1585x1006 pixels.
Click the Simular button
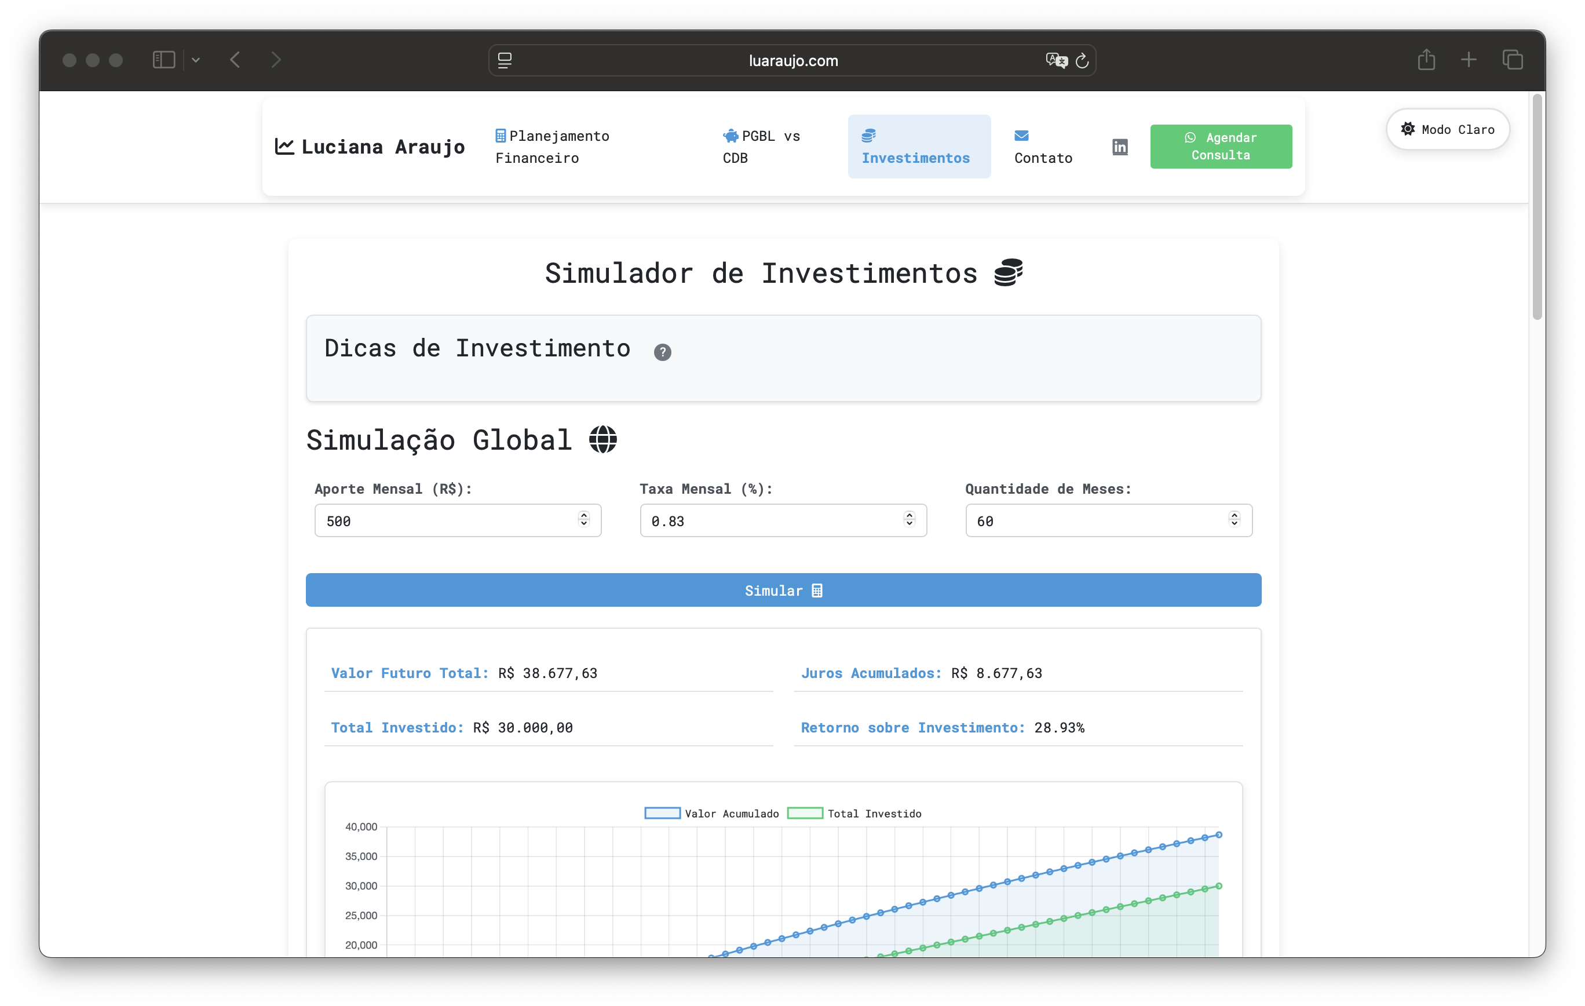(x=783, y=590)
